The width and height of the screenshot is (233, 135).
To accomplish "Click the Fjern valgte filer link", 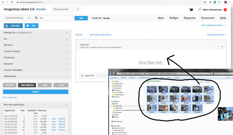I will [10, 98].
